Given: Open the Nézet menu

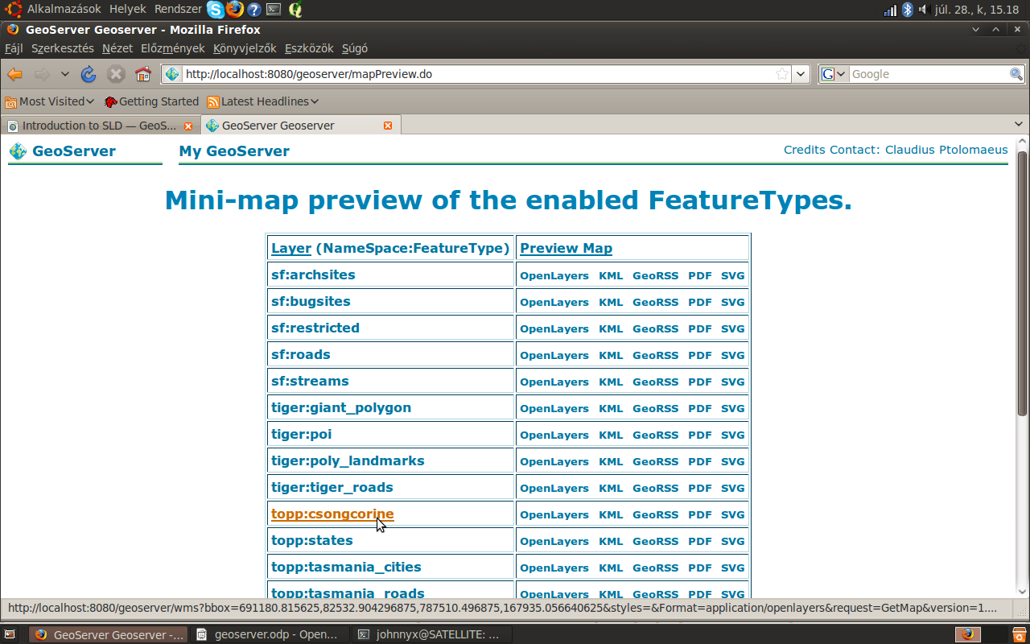Looking at the screenshot, I should pyautogui.click(x=117, y=48).
